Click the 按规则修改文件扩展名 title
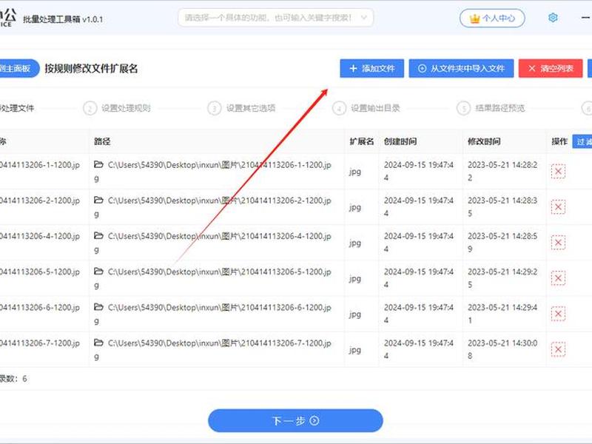Image resolution: width=592 pixels, height=444 pixels. pyautogui.click(x=91, y=68)
